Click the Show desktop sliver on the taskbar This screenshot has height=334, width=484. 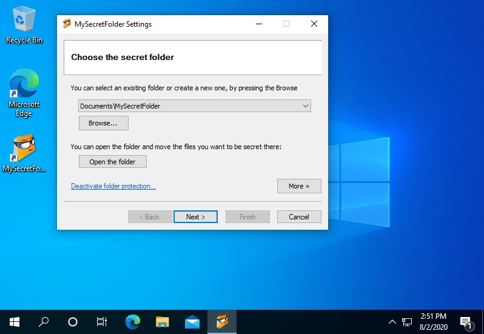click(482, 322)
